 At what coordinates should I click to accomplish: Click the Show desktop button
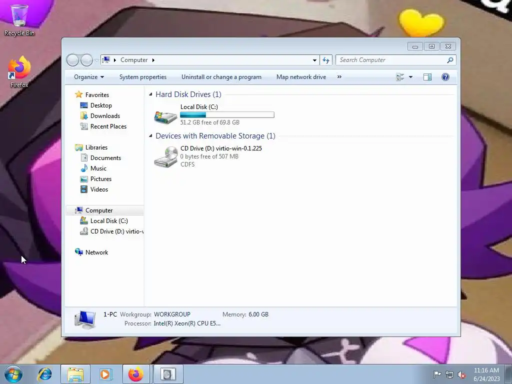pyautogui.click(x=508, y=374)
